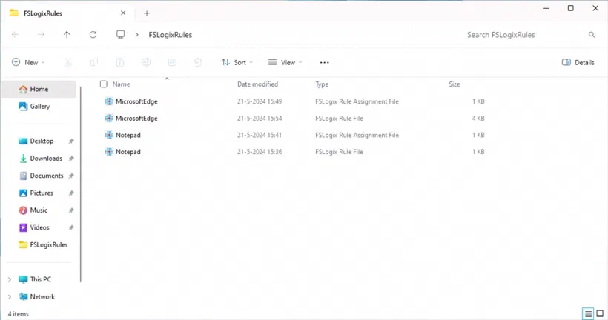Go back with the left arrow
Screen dimensions: 608x320
pyautogui.click(x=15, y=35)
